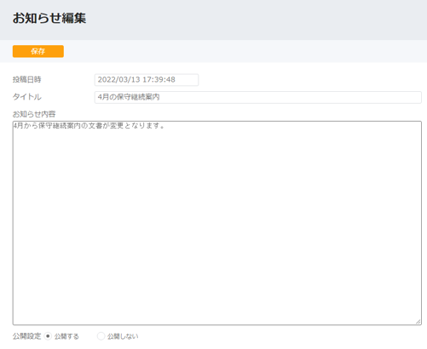Image resolution: width=427 pixels, height=349 pixels.
Task: Click the お知らせ内容 section label
Action: click(34, 114)
